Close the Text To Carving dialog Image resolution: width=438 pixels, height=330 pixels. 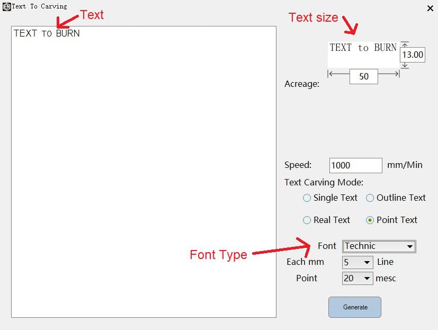point(430,8)
